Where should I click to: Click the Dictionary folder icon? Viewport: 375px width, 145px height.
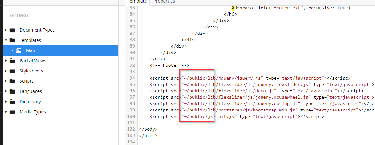pyautogui.click(x=12, y=102)
